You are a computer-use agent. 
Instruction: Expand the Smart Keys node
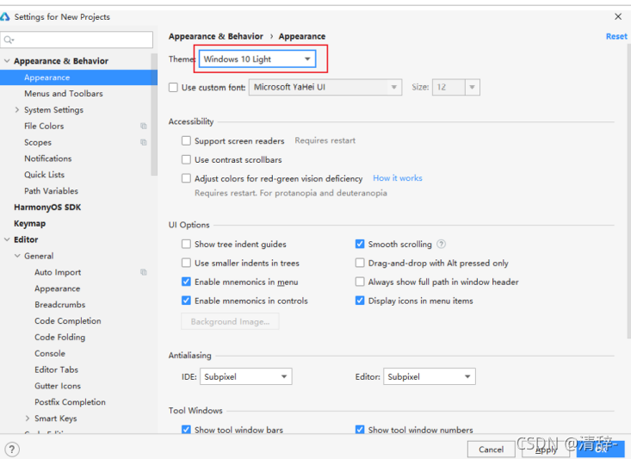click(28, 419)
